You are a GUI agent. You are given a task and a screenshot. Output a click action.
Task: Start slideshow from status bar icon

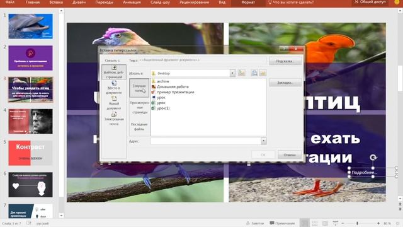tap(335, 223)
